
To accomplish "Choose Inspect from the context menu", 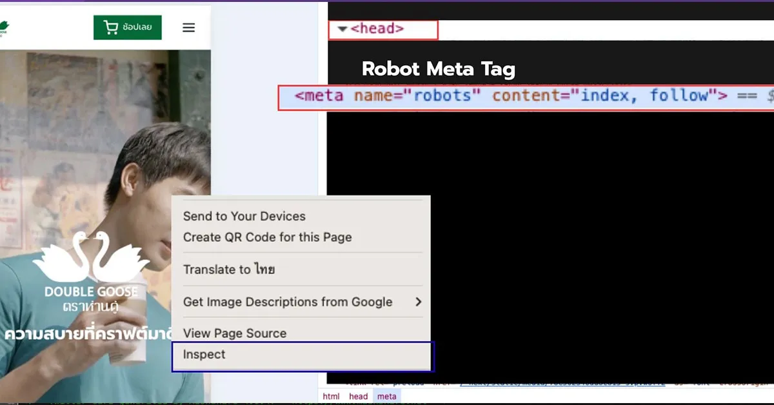I will tap(204, 355).
